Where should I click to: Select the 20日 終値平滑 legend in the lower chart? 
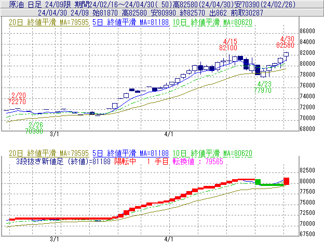point(49,153)
